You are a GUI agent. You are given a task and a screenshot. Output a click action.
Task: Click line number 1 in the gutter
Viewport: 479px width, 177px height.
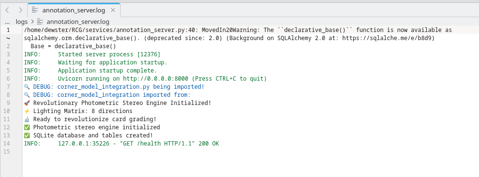pyautogui.click(x=8, y=30)
